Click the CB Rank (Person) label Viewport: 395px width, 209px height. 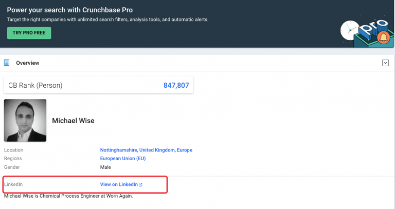coord(35,85)
